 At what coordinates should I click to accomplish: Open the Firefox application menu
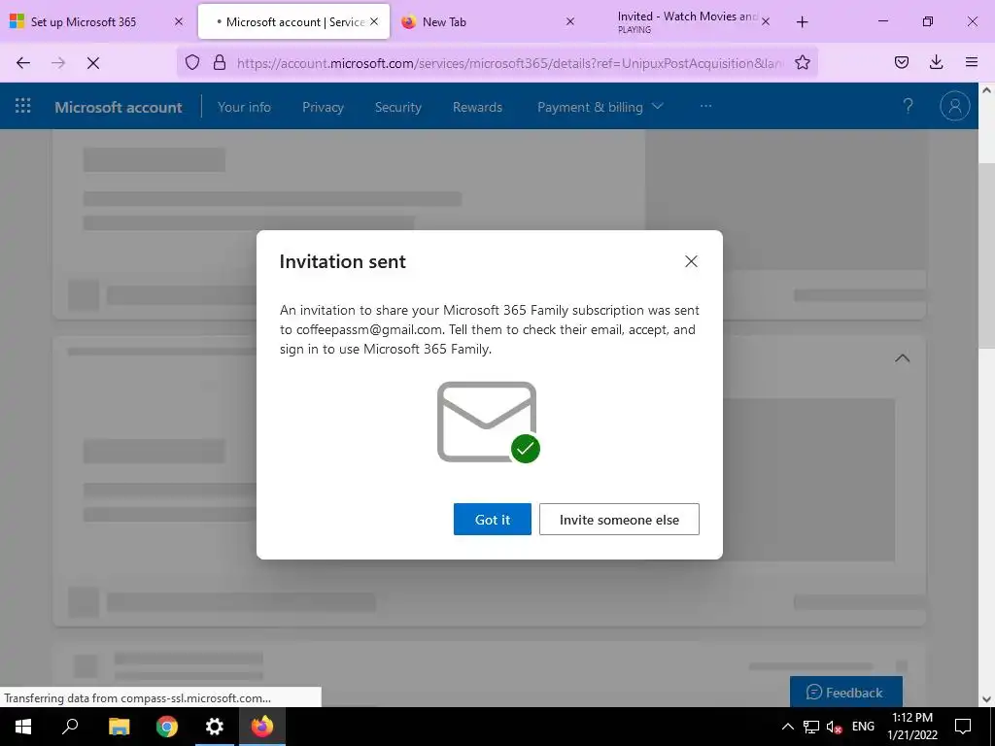(x=972, y=62)
